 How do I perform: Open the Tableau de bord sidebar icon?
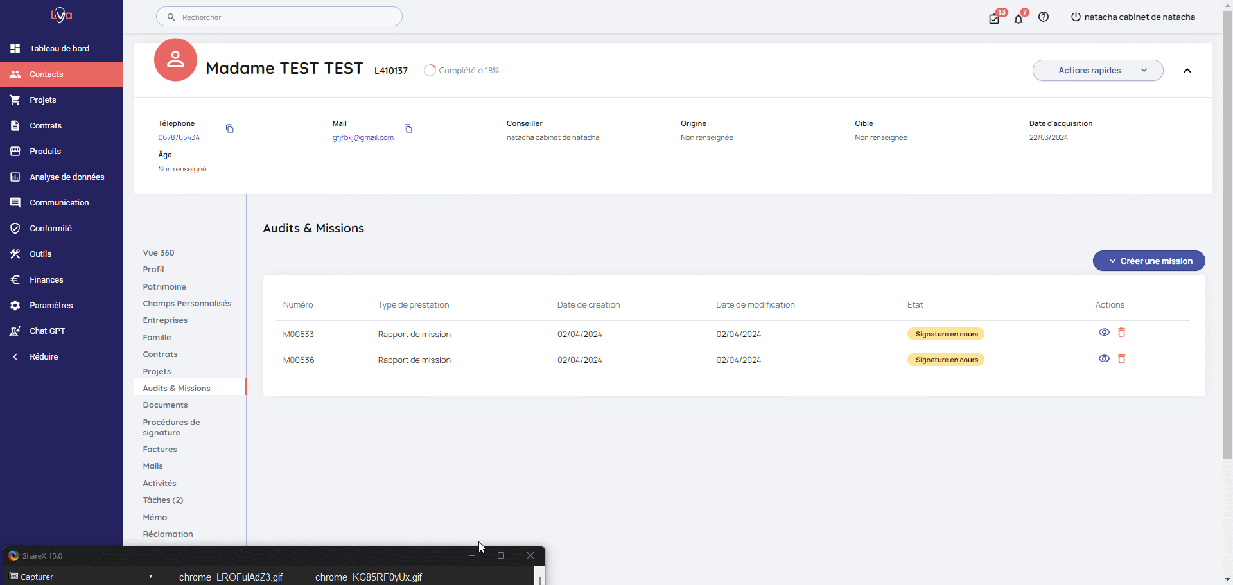(15, 49)
